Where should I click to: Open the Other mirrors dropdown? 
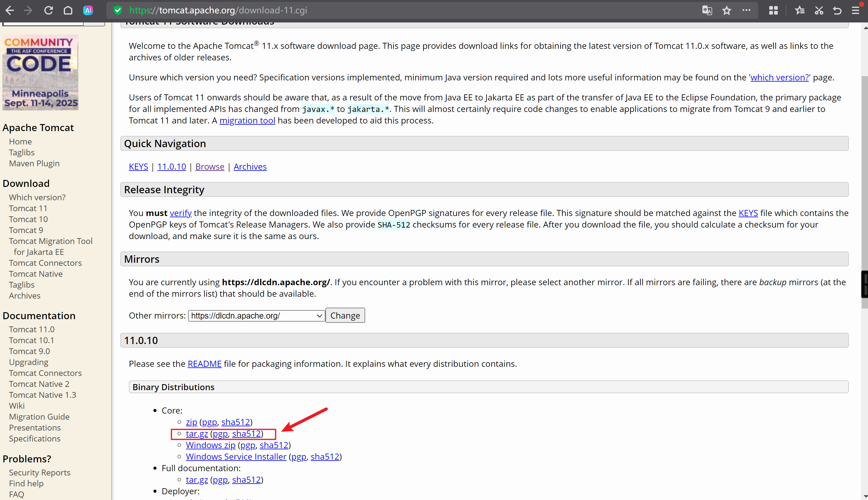[x=256, y=316]
